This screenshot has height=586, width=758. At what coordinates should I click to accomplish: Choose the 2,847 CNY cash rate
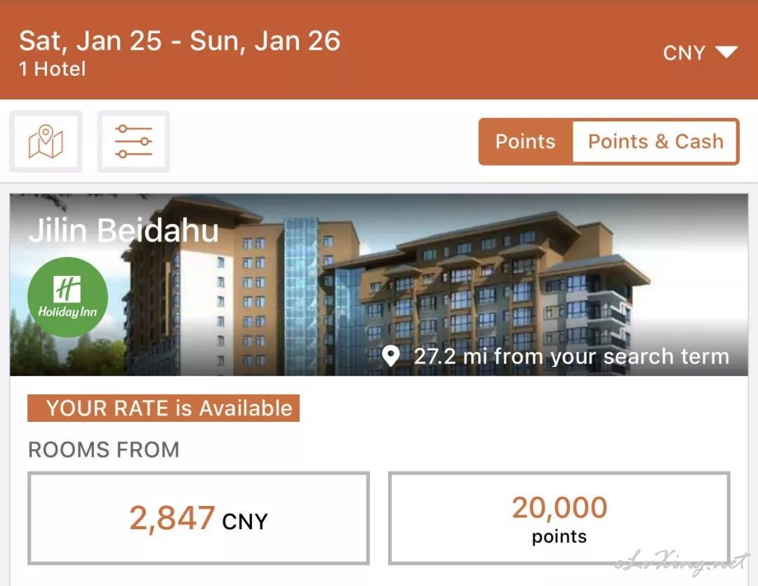(x=199, y=519)
